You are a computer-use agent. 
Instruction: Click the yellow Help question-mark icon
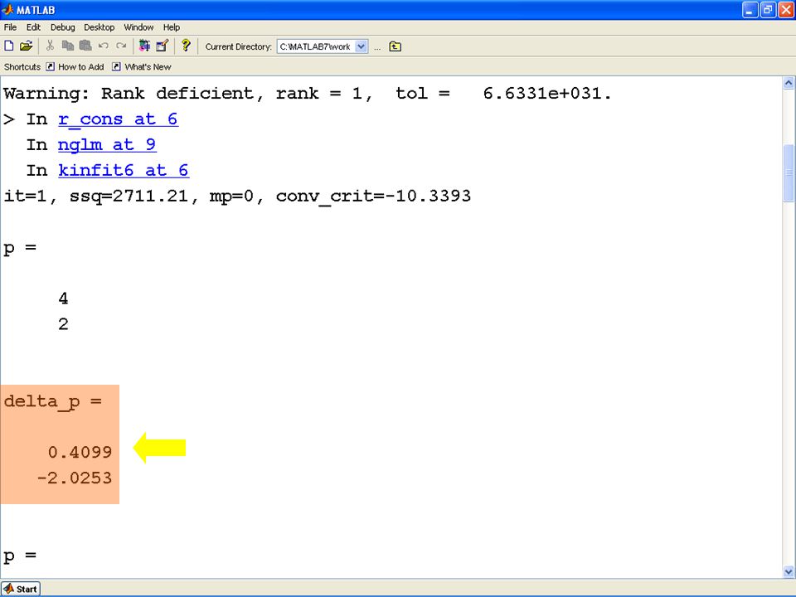click(x=186, y=46)
